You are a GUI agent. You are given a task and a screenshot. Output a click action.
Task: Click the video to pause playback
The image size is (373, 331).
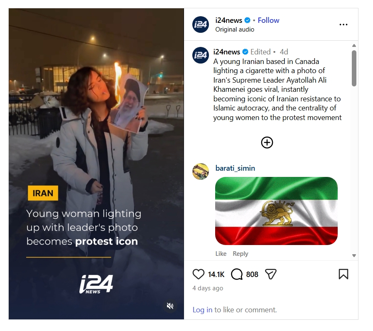(x=96, y=125)
